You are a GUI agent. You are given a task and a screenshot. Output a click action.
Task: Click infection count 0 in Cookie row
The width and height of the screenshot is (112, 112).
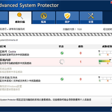(81, 53)
